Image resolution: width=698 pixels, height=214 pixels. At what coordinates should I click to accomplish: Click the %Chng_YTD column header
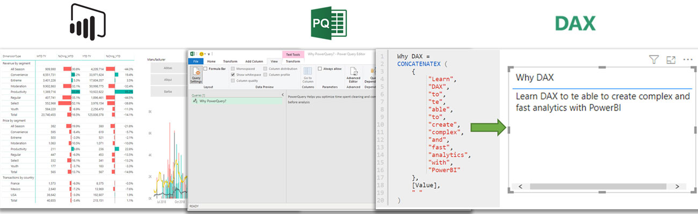point(113,56)
